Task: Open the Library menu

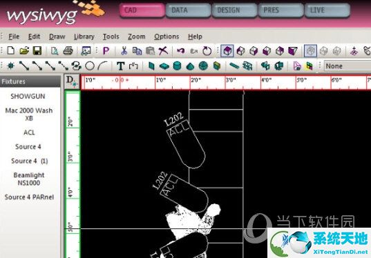Action: coord(84,37)
